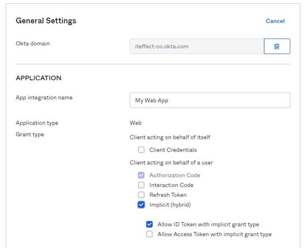The image size is (307, 248).
Task: Check the Interaction Code checkbox
Action: pyautogui.click(x=141, y=185)
